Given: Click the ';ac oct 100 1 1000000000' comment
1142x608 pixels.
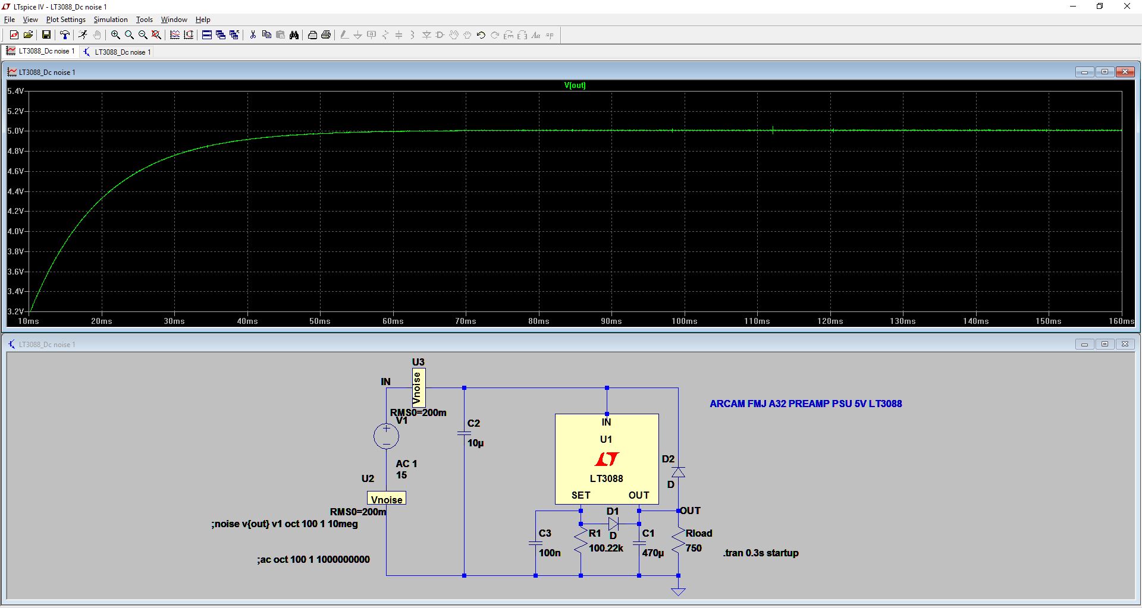Looking at the screenshot, I should coord(313,559).
